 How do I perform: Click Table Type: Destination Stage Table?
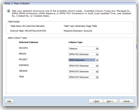point(80,26)
